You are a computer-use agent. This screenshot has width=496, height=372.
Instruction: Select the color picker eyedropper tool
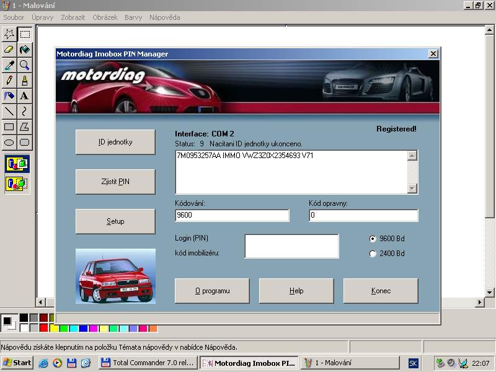coord(9,65)
